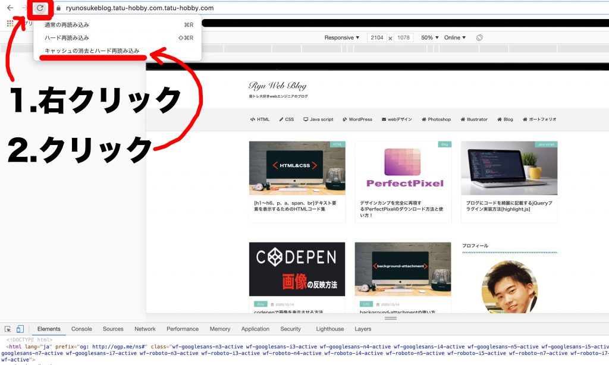Open the Responsive device dropdown
Image resolution: width=609 pixels, height=365 pixels.
click(342, 37)
